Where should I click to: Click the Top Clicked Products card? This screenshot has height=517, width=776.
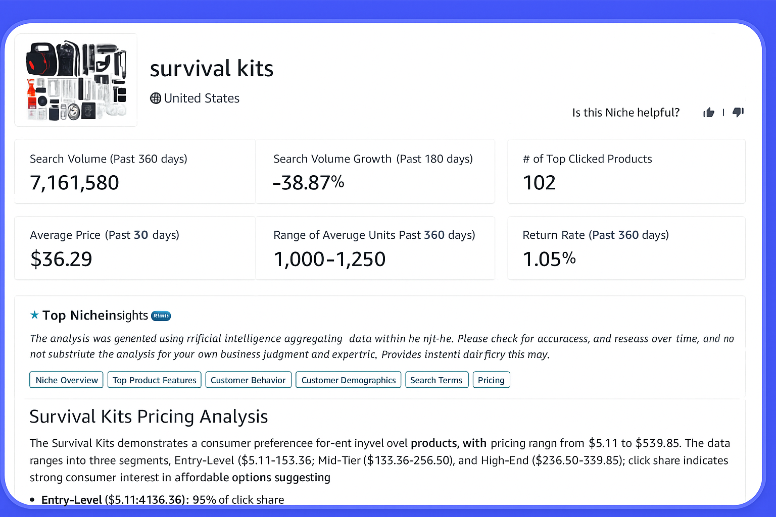click(626, 172)
